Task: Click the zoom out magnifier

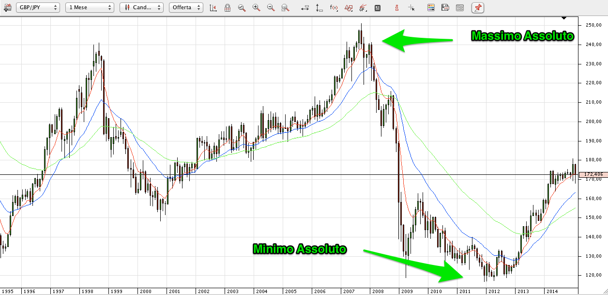Action: pyautogui.click(x=271, y=7)
